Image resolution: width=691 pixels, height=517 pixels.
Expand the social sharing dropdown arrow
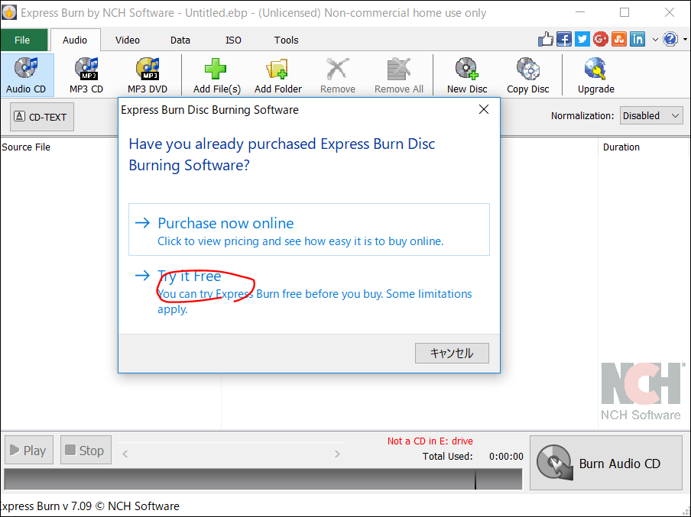[x=655, y=40]
